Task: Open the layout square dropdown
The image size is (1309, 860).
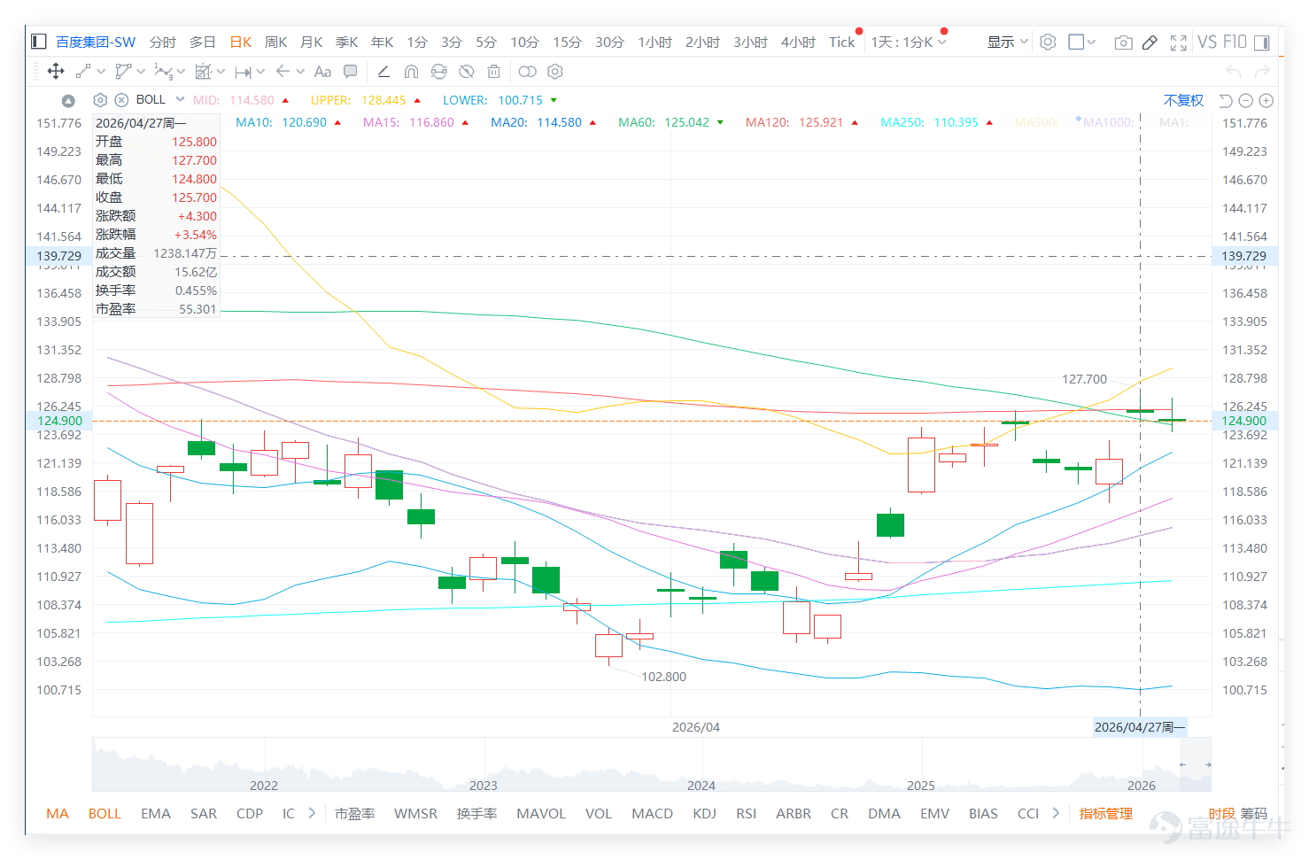Action: [1082, 42]
